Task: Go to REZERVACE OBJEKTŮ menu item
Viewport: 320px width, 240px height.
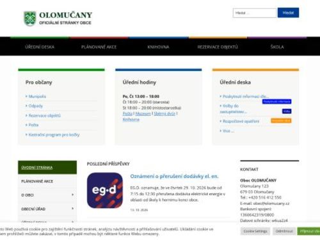Action: [x=218, y=47]
